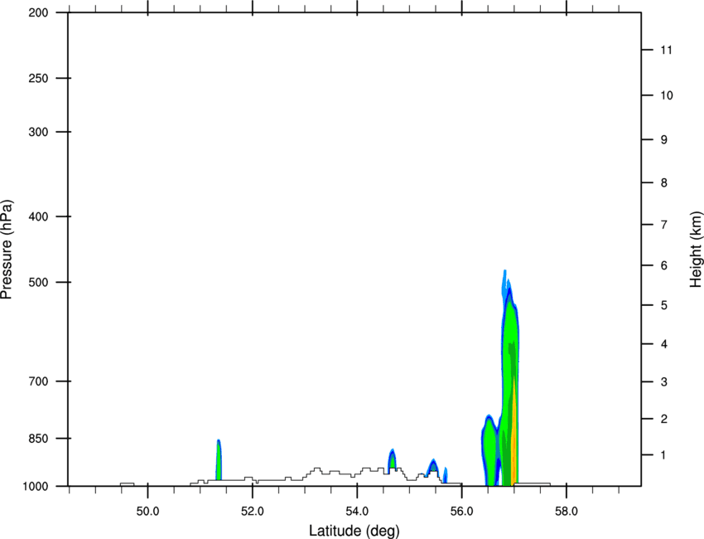The height and width of the screenshot is (539, 704).
Task: Click the 52.0 latitude label
Action: coord(253,511)
